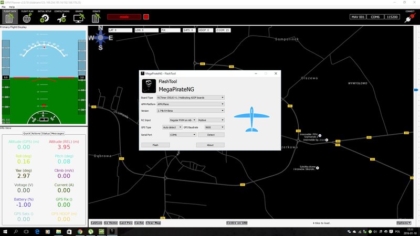Viewport: 420px width, 236px height.
Task: Click the Intermeble Sp. z o.o. map marker
Action: (x=327, y=140)
